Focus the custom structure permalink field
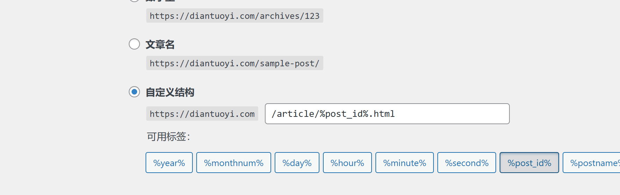 387,114
